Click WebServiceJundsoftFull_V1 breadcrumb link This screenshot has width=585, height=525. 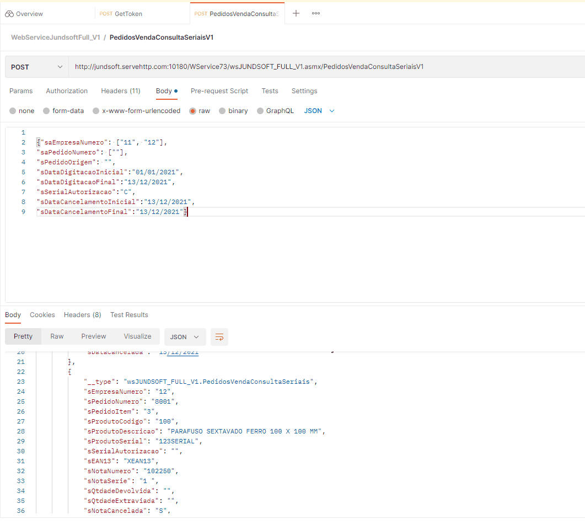pos(56,37)
